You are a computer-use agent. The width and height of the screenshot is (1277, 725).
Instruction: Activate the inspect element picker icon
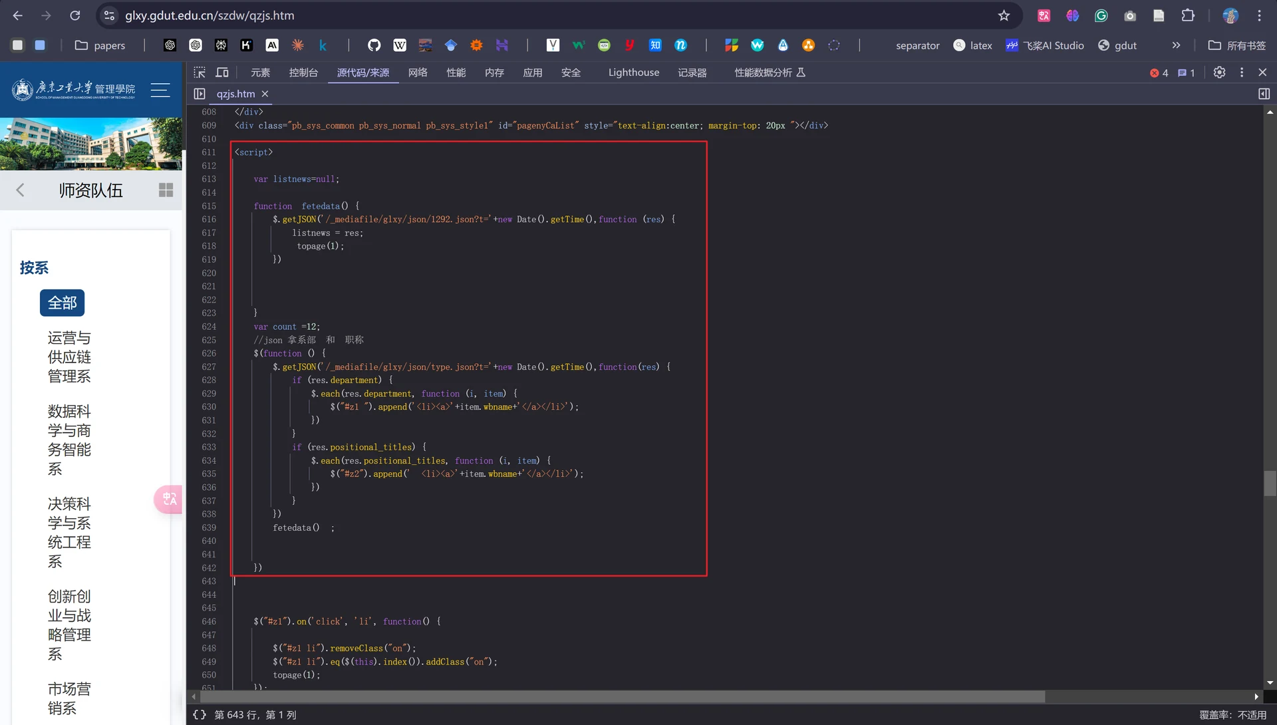pyautogui.click(x=200, y=72)
